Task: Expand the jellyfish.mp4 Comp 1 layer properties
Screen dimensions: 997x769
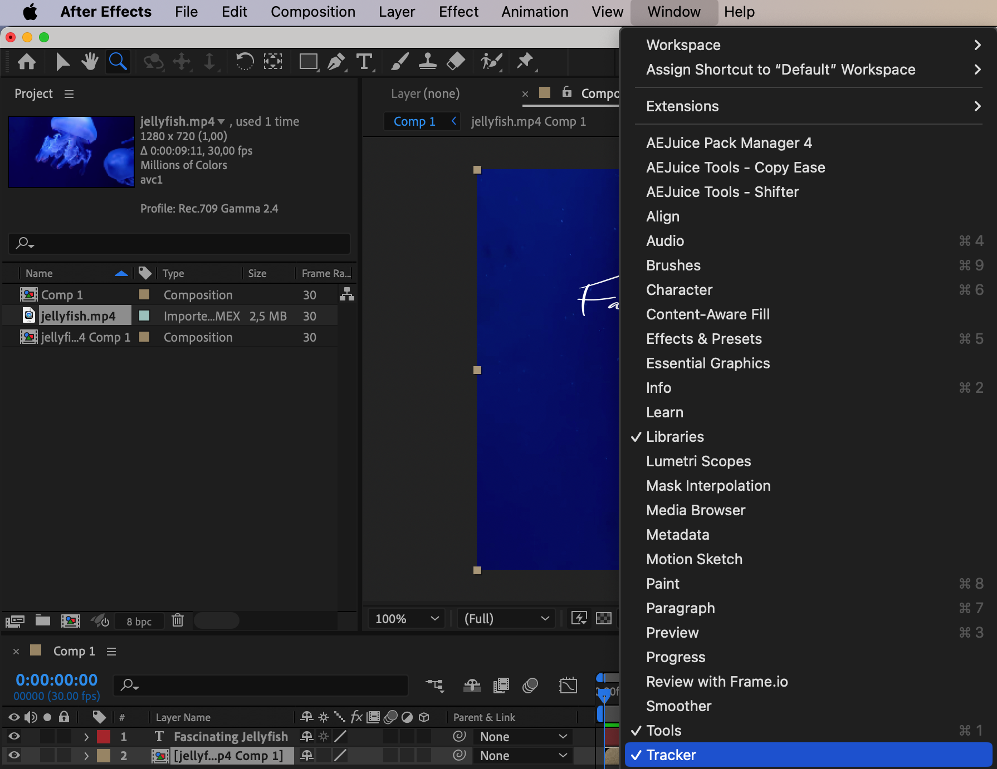Action: pos(86,756)
